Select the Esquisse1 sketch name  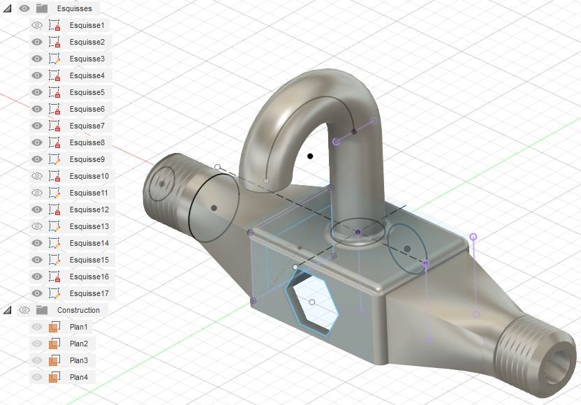click(87, 25)
